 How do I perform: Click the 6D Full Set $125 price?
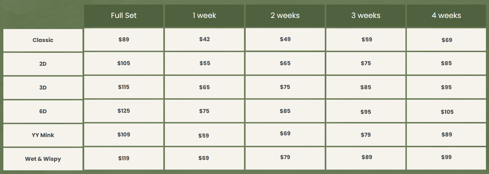pyautogui.click(x=124, y=111)
